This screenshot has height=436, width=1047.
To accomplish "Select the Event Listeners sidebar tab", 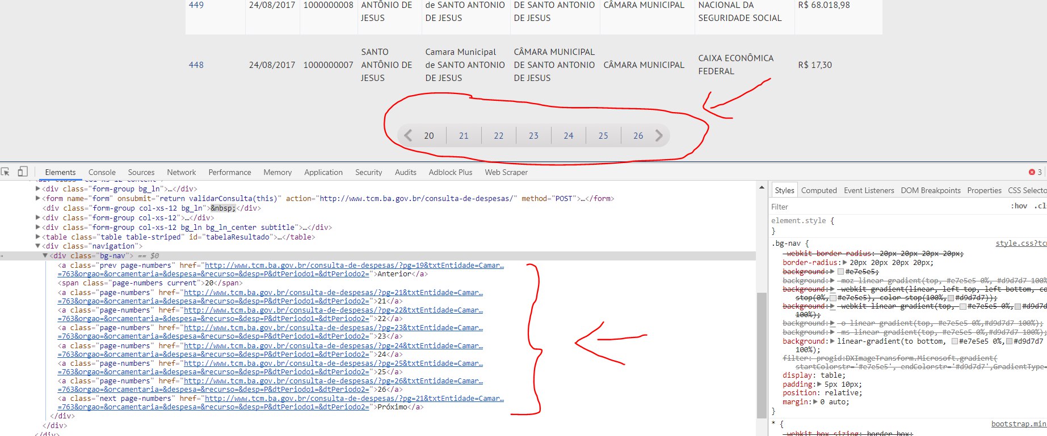I will point(869,190).
